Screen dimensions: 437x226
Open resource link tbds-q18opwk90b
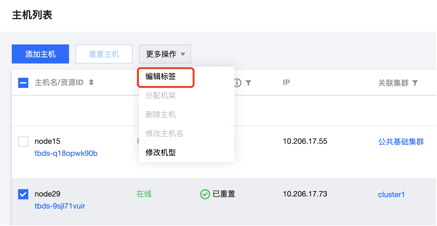click(x=66, y=154)
